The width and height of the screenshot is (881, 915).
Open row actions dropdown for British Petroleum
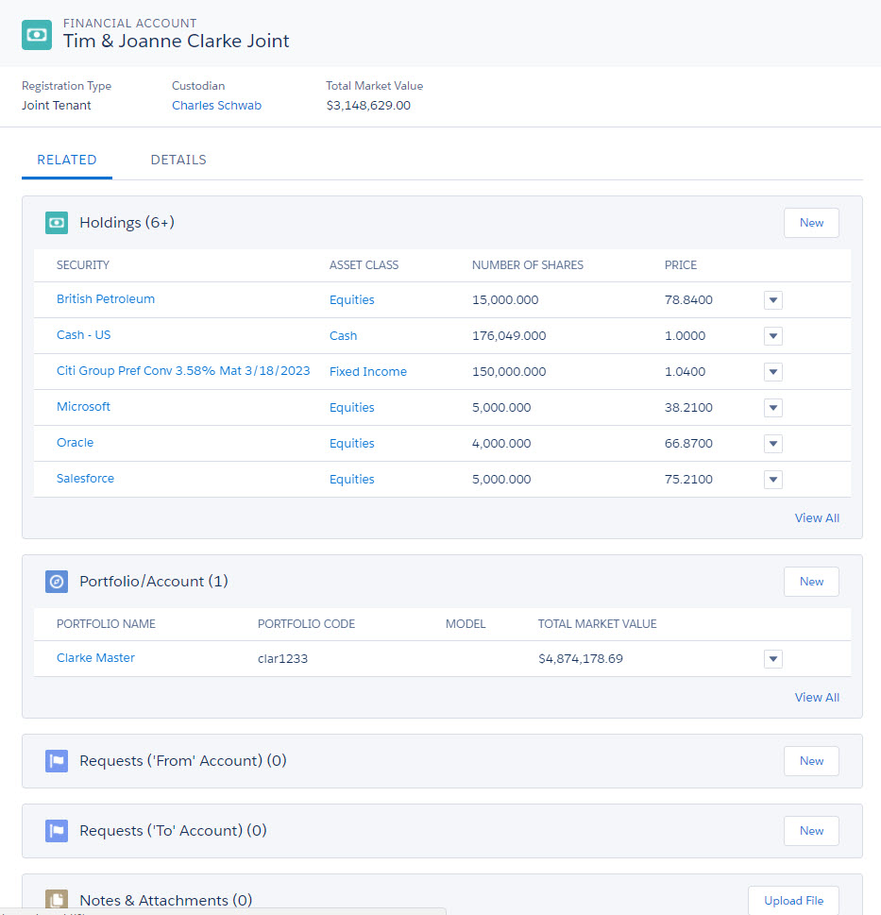coord(772,300)
